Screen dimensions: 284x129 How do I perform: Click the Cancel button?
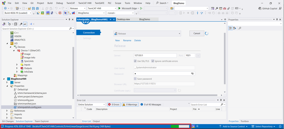[x=197, y=33]
